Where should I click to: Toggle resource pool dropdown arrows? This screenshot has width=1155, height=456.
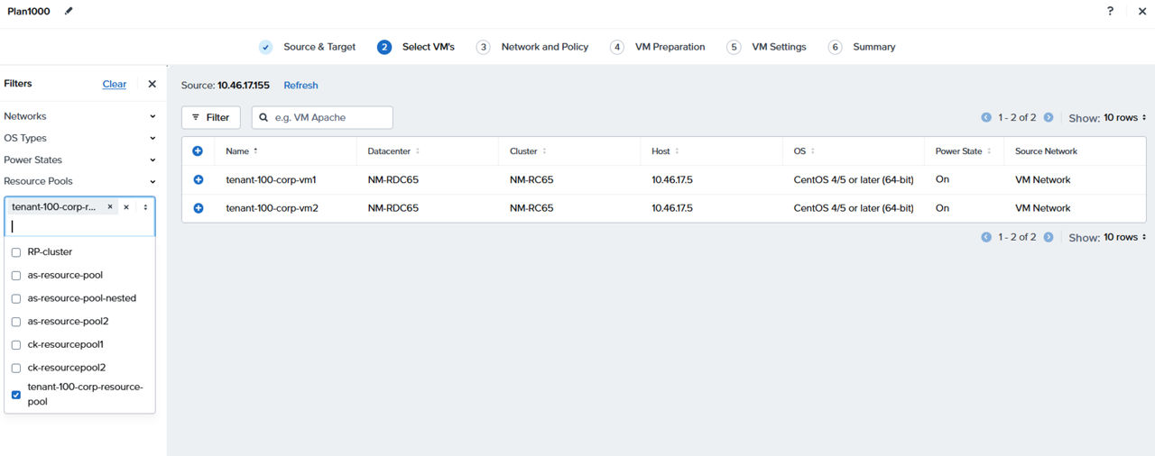click(x=145, y=207)
